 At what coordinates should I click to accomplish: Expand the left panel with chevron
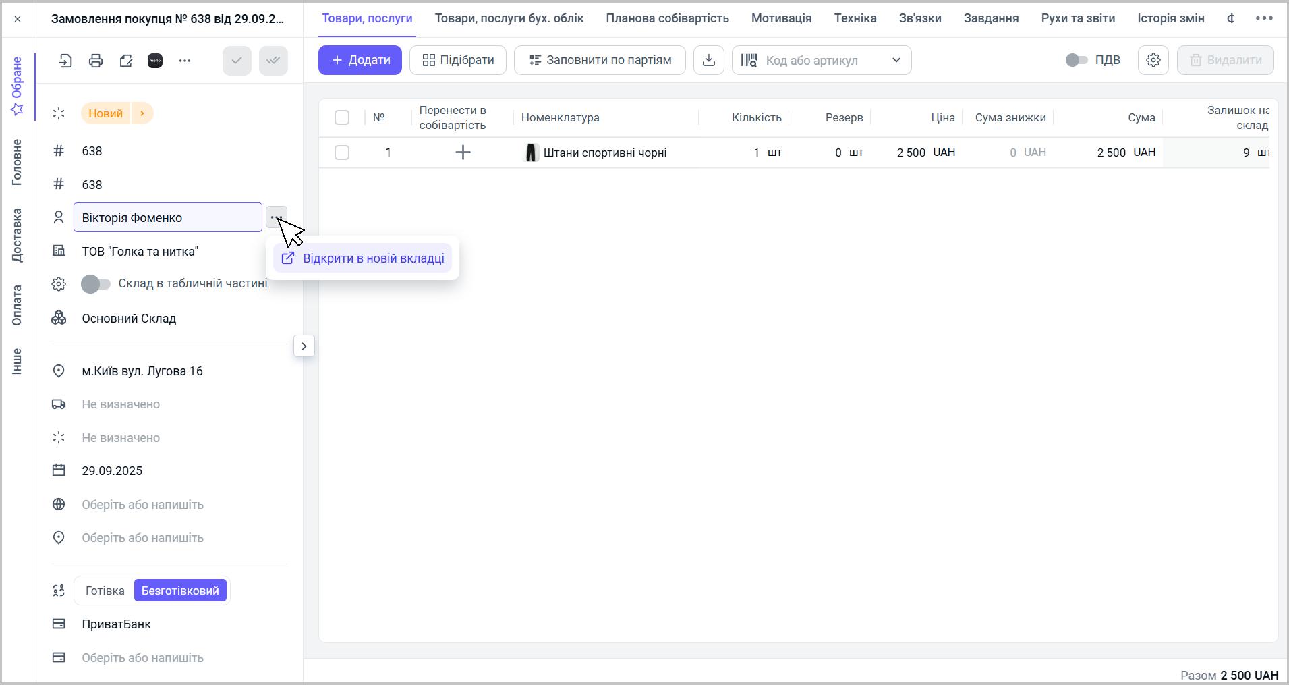click(x=304, y=346)
